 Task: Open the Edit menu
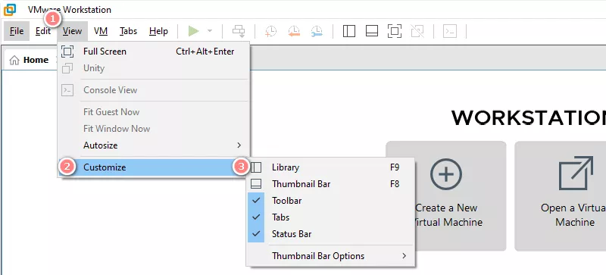43,31
